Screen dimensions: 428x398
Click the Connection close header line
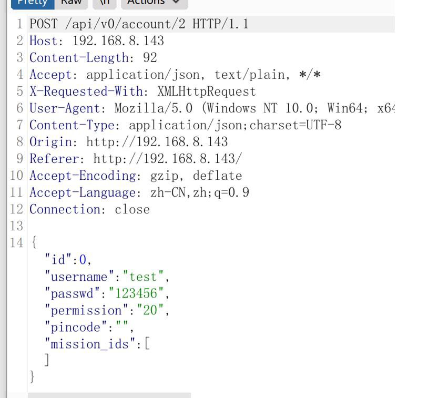[x=89, y=209]
